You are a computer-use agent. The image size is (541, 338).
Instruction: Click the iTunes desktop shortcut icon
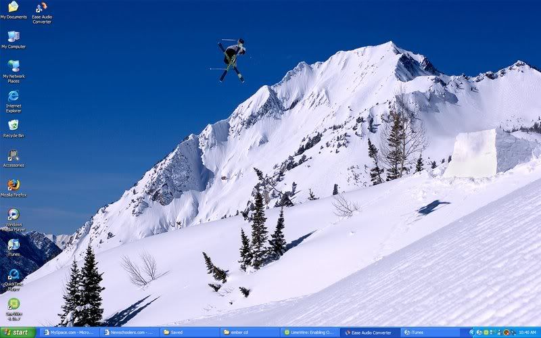13,244
